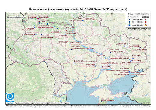This screenshot has height=110, width=156.
Task: Click the large red circle legend symbol
Action: coord(146,22)
